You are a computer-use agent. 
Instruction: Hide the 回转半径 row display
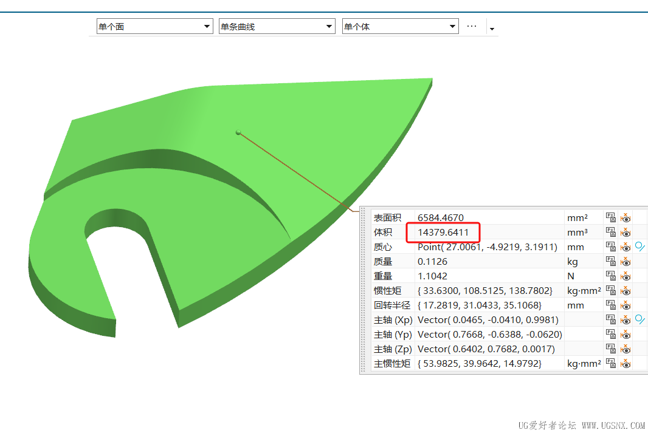click(x=626, y=305)
